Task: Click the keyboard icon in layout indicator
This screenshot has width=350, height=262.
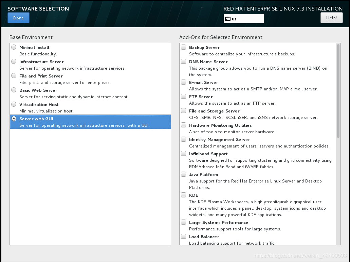Action: (x=228, y=19)
